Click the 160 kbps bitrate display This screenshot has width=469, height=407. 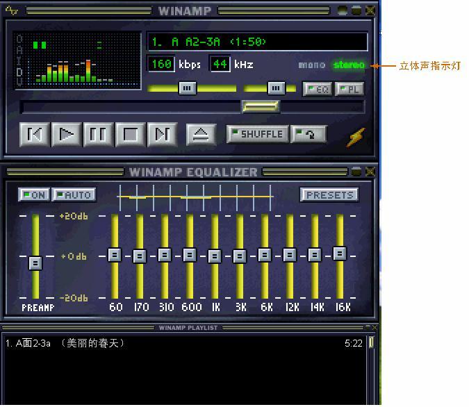pos(161,64)
